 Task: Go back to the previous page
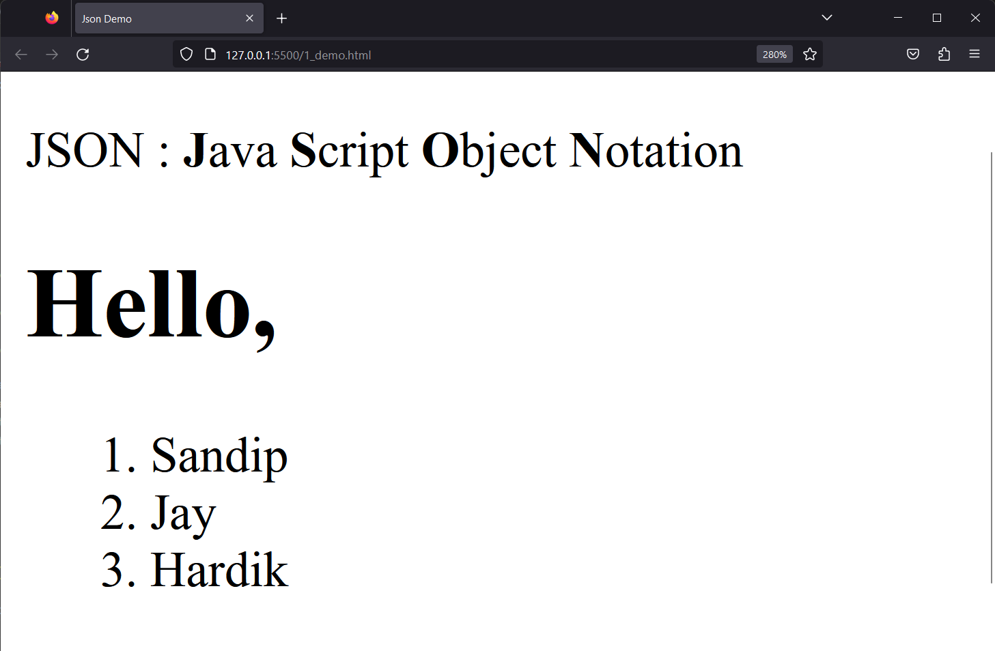(x=21, y=55)
